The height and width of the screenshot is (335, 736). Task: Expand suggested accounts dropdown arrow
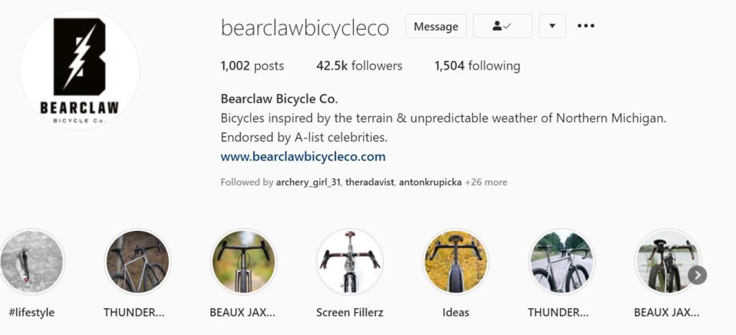point(553,27)
